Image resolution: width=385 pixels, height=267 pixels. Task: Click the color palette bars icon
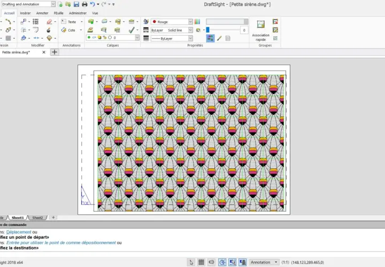click(197, 22)
